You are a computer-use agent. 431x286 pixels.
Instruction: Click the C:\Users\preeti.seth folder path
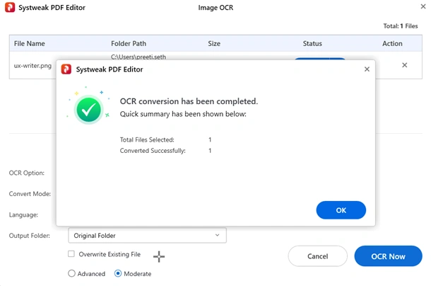(138, 57)
